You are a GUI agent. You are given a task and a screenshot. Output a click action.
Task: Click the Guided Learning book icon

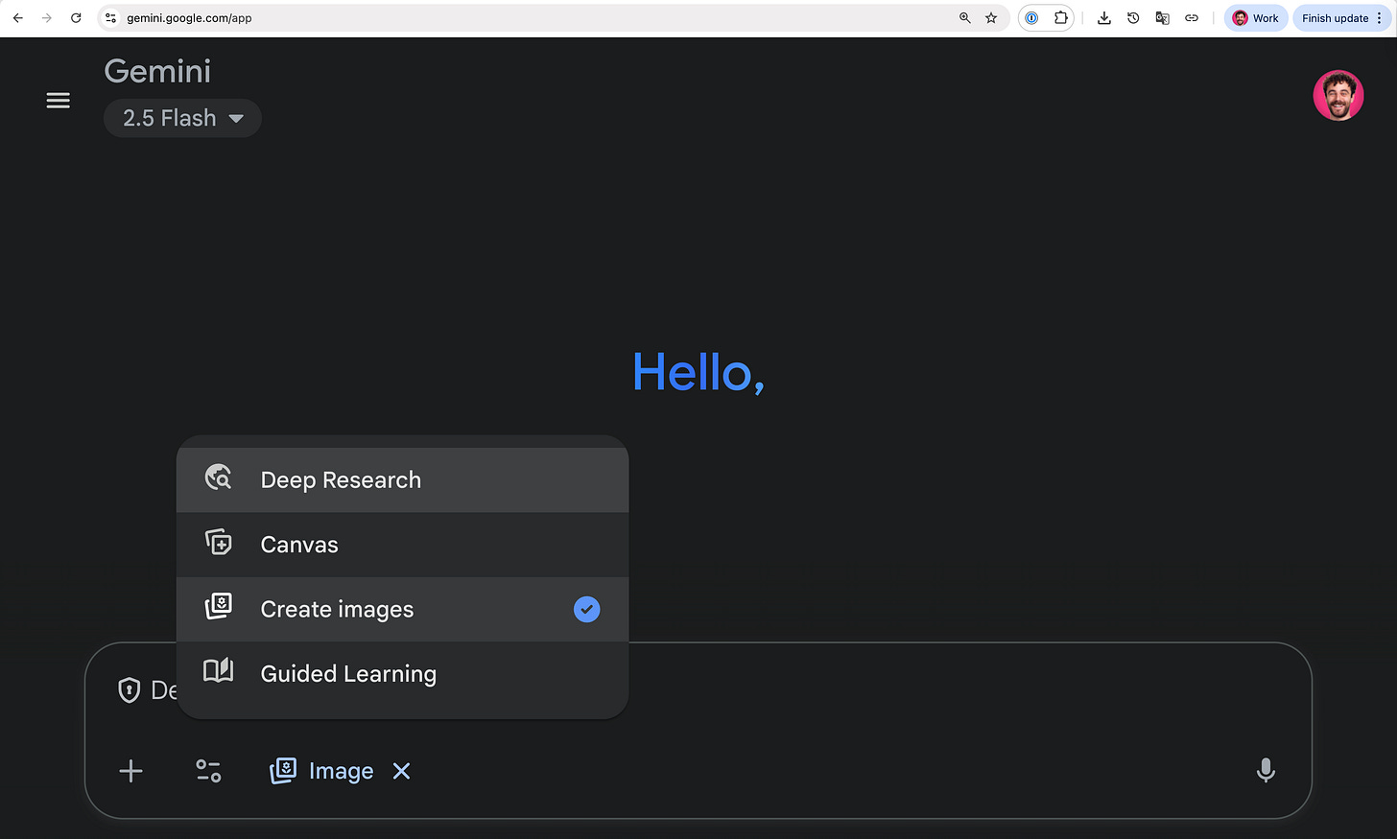tap(219, 670)
